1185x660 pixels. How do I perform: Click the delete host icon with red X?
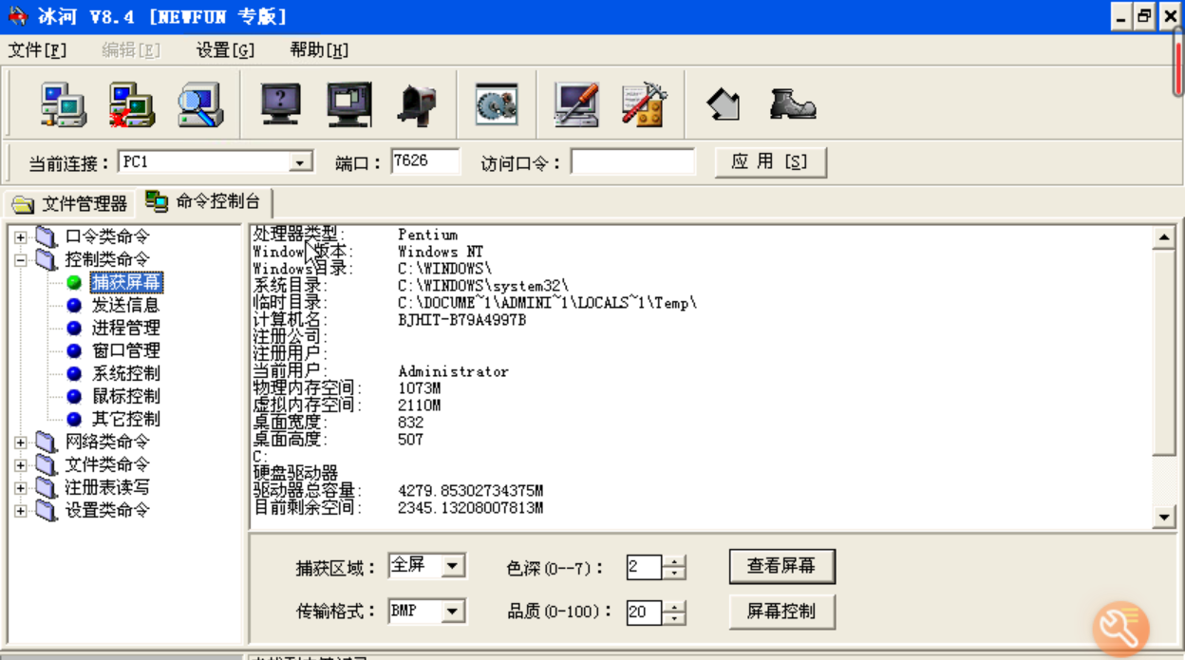coord(132,104)
